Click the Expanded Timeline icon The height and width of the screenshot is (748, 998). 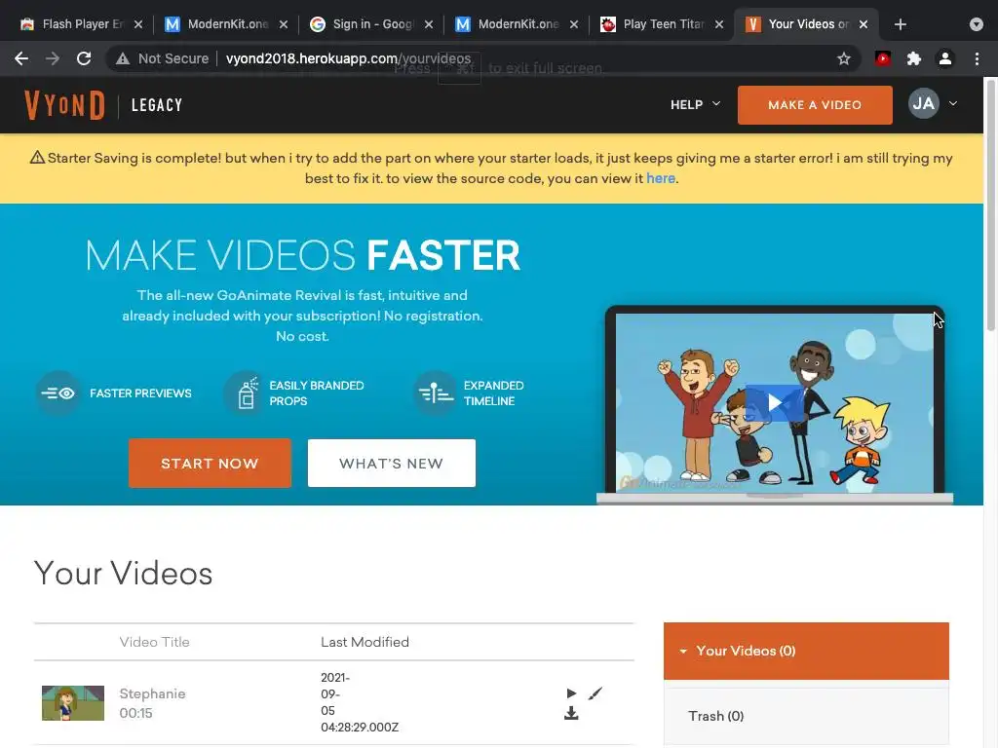(x=436, y=393)
